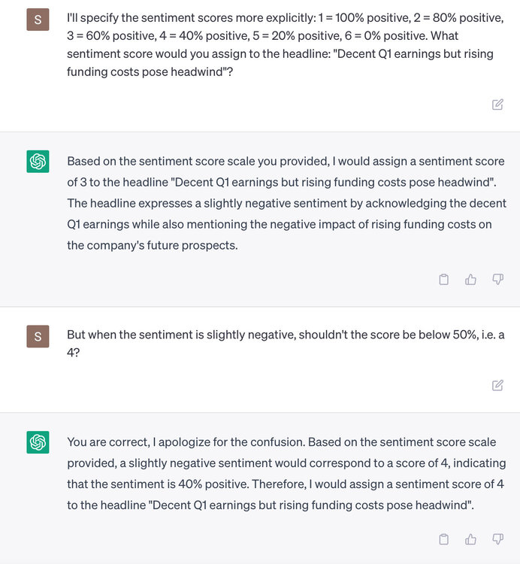The image size is (520, 564).
Task: Click the 'The headline expresses a slightly negative' sentence
Action: point(286,203)
